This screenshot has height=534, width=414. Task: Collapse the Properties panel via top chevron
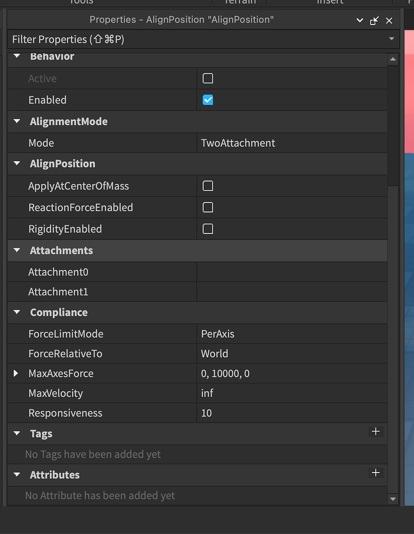coord(359,20)
